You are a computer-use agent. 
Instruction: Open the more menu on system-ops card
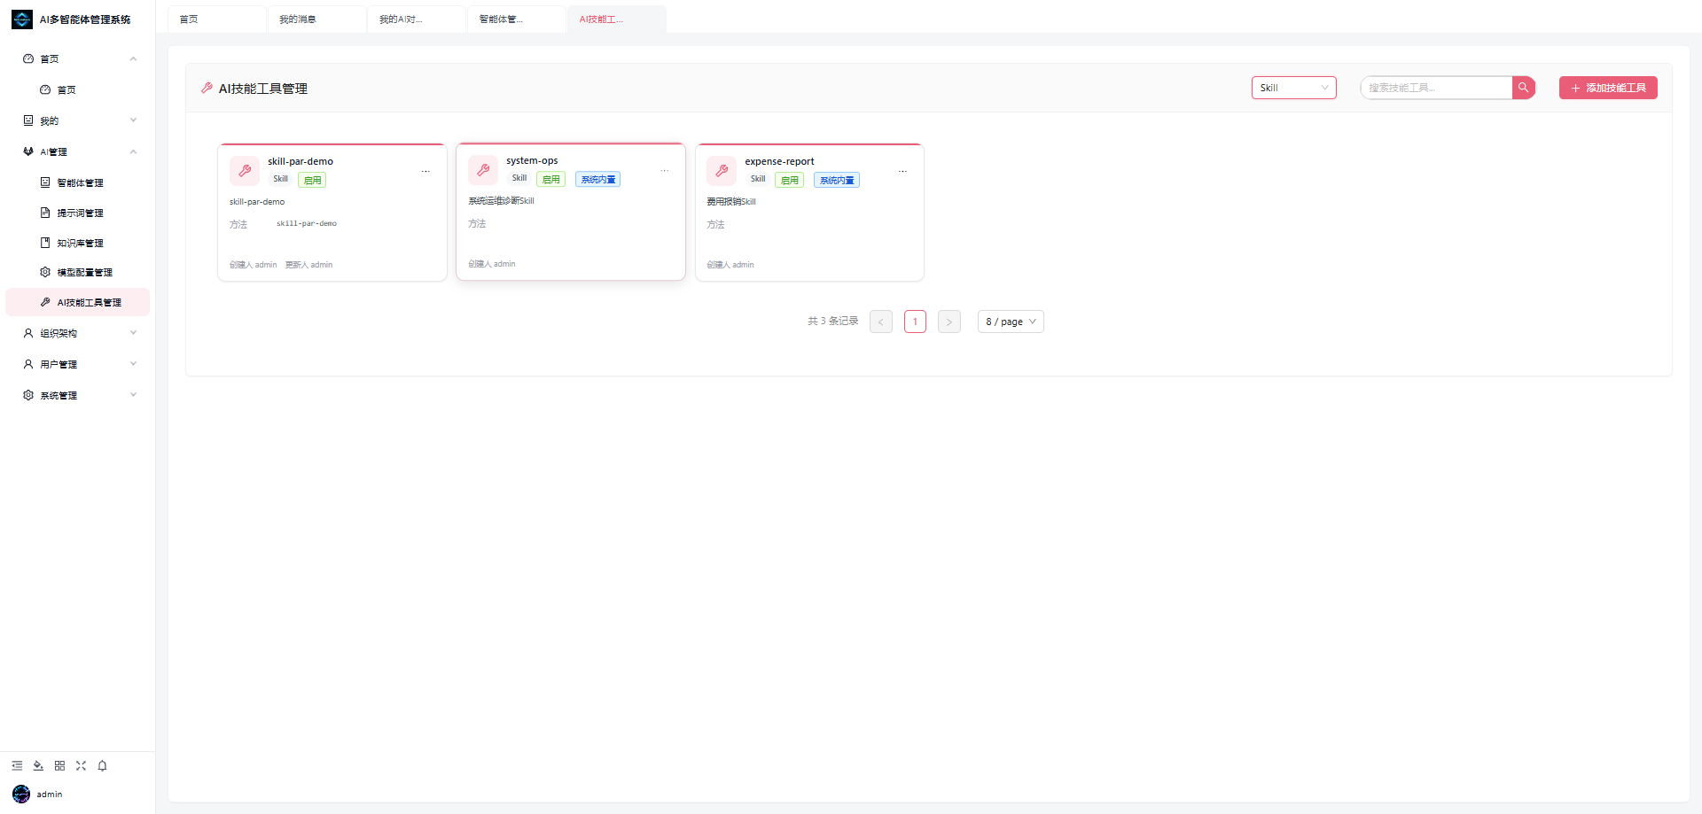point(664,171)
